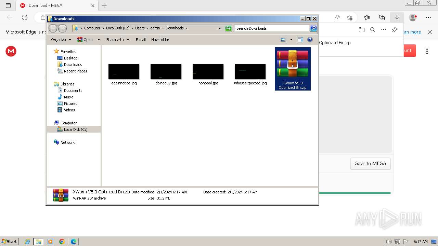The width and height of the screenshot is (438, 246).
Task: Click the Windows Media Player taskbar icon
Action: click(x=50, y=242)
